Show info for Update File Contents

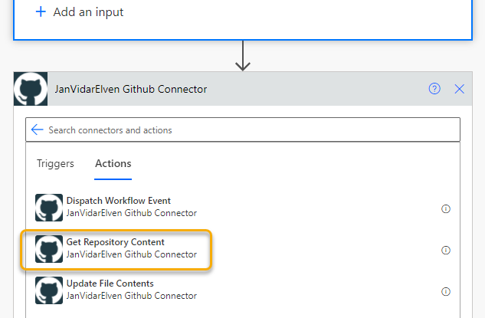click(x=446, y=291)
